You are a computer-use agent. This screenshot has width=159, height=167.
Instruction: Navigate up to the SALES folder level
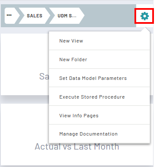pos(35,16)
